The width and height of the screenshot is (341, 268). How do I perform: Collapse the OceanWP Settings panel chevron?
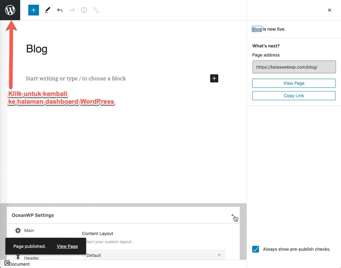point(232,215)
